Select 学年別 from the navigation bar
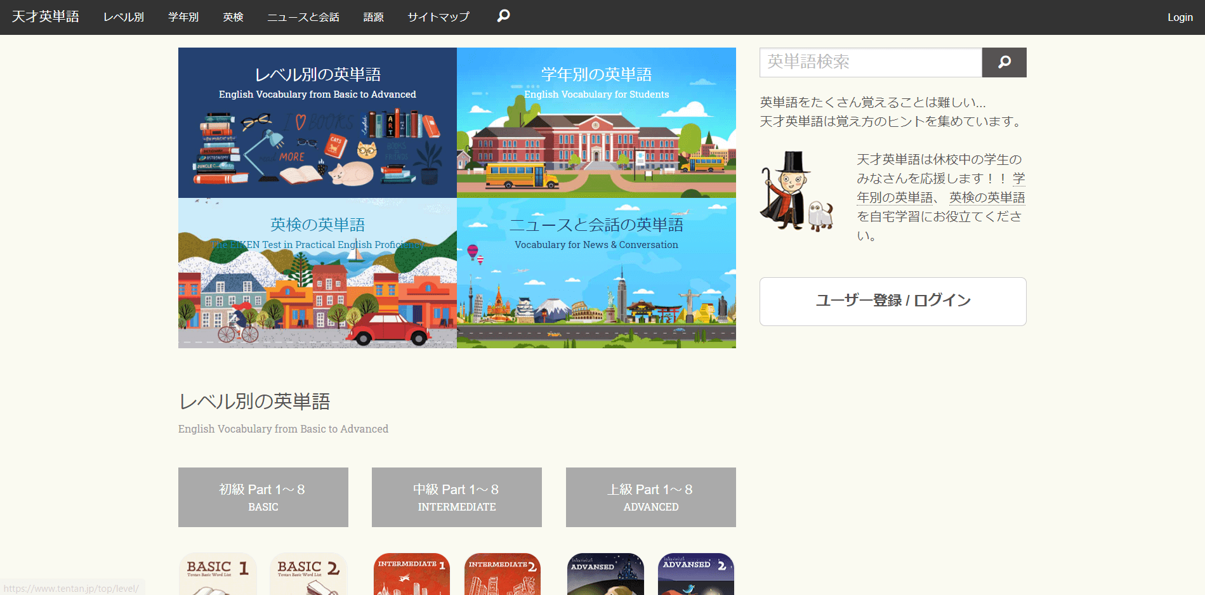The height and width of the screenshot is (595, 1205). tap(183, 17)
